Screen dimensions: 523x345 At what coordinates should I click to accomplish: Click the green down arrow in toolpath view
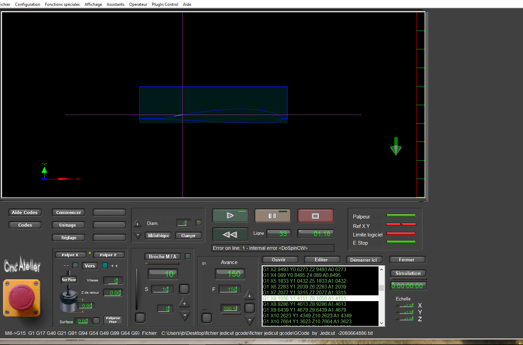pyautogui.click(x=396, y=146)
